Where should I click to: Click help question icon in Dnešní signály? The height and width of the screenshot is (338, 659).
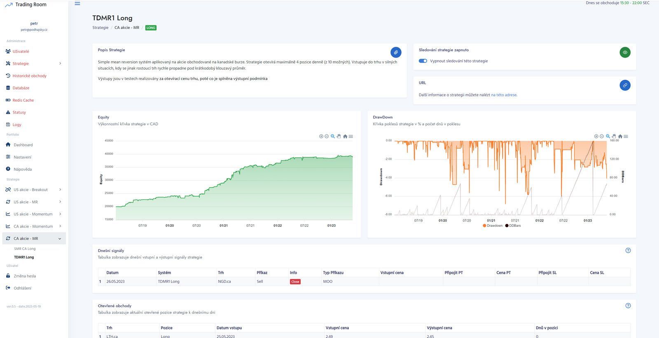(628, 250)
